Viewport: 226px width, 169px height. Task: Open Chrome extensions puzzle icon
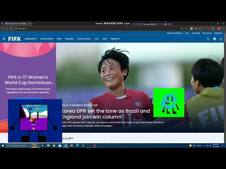(x=213, y=29)
